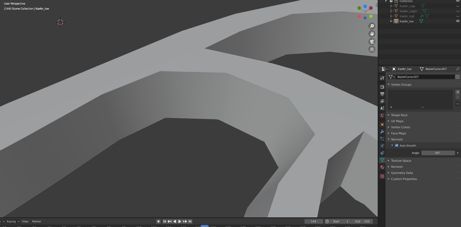This screenshot has width=461, height=227.
Task: Show Kaefer_cage using its closed-eye icon
Action: tap(458, 6)
